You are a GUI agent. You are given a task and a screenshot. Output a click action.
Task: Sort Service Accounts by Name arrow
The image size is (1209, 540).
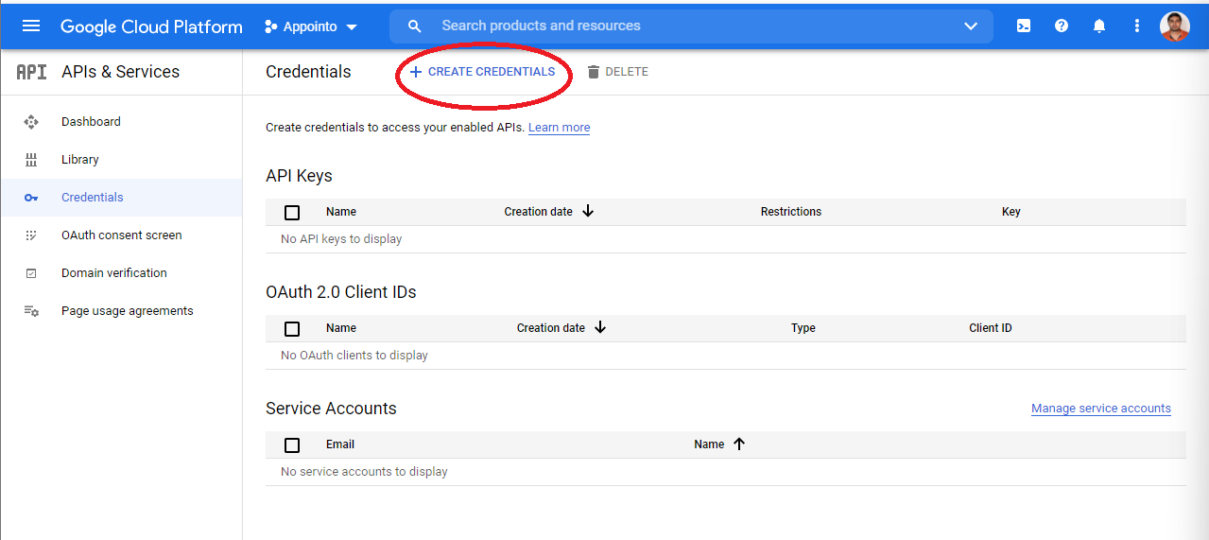pos(739,444)
